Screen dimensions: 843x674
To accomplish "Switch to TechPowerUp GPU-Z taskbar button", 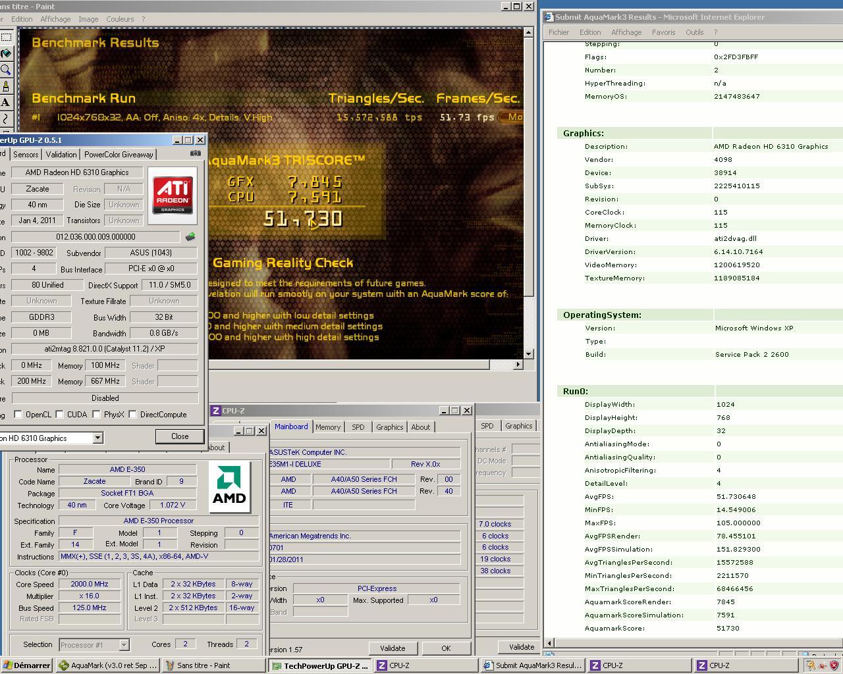I will point(320,665).
